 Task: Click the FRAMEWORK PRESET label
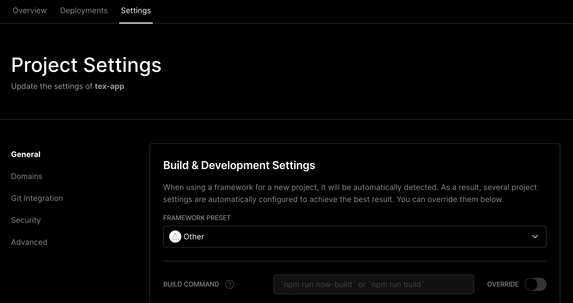pos(197,218)
